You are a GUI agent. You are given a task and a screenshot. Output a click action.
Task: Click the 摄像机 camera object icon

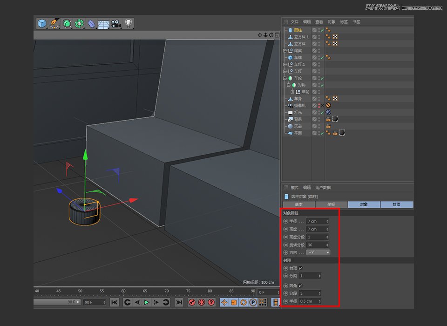(290, 105)
